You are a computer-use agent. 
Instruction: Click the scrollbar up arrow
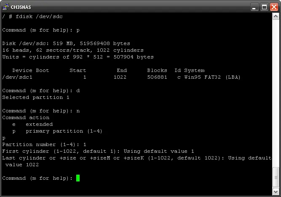(x=276, y=16)
